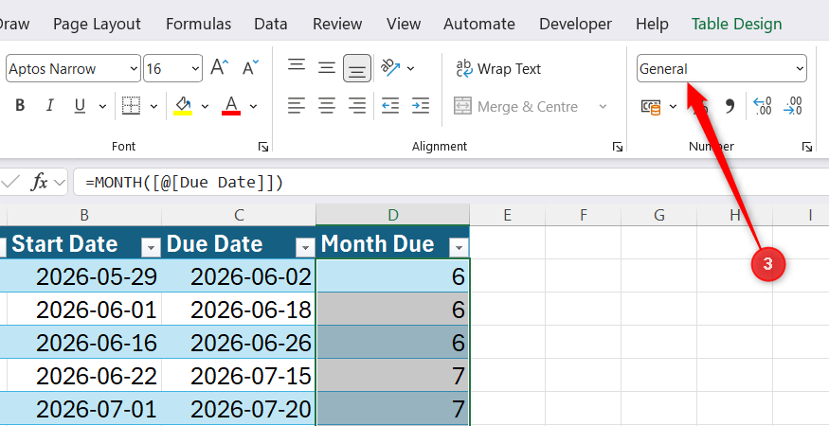Select Start Date cell 2026-06-22
The image size is (829, 426).
84,376
